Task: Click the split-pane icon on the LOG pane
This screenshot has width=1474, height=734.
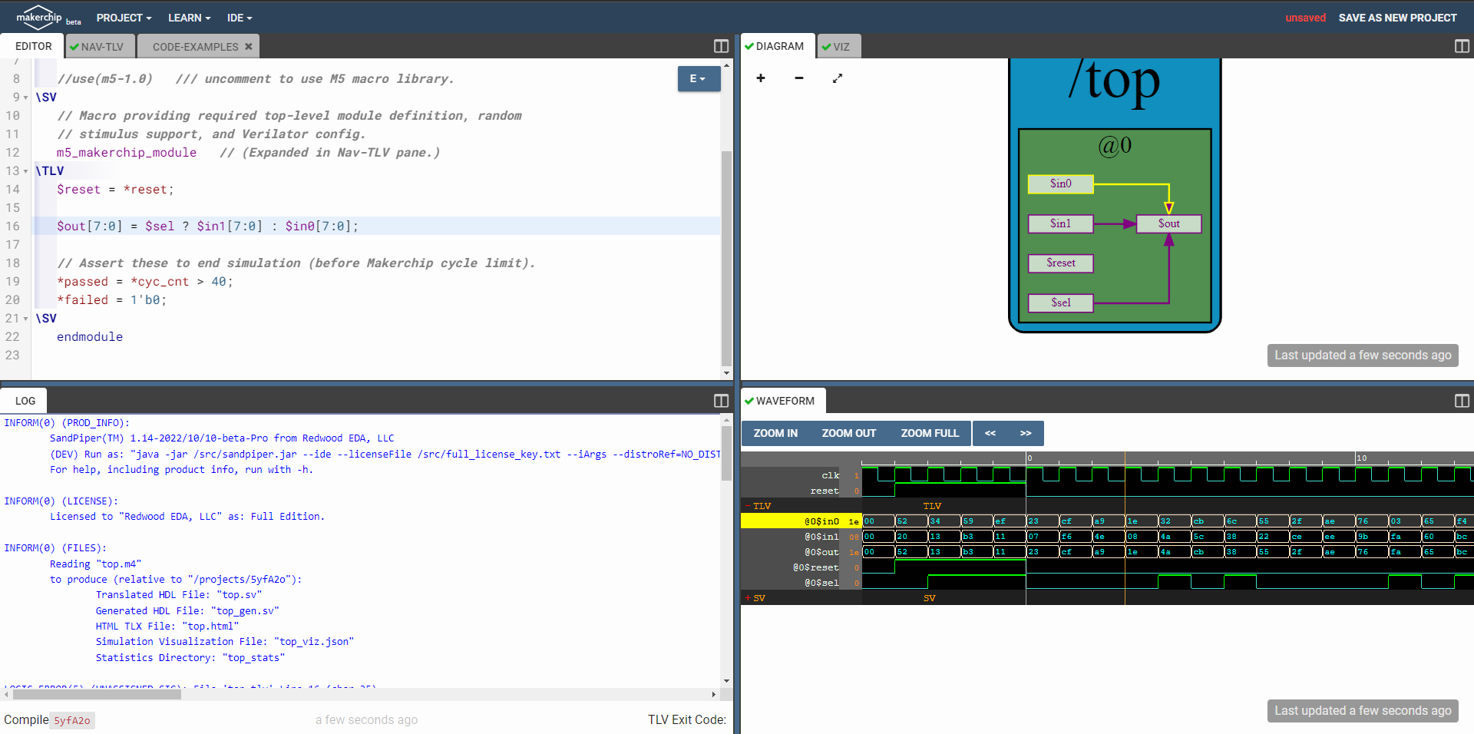Action: point(720,400)
